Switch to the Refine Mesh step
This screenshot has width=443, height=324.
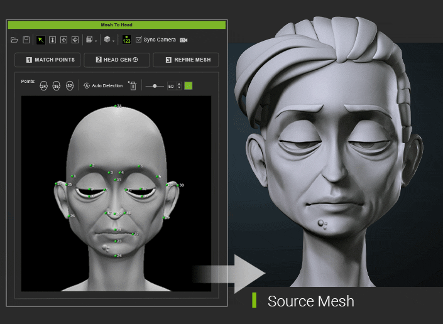186,60
